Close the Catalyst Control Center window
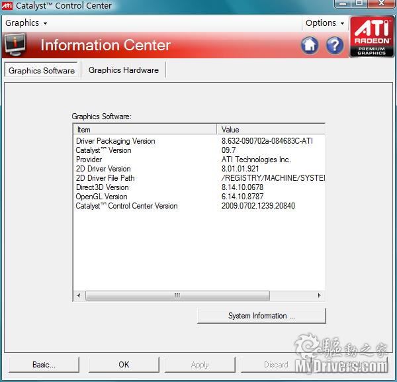The width and height of the screenshot is (397, 382). [381, 3]
